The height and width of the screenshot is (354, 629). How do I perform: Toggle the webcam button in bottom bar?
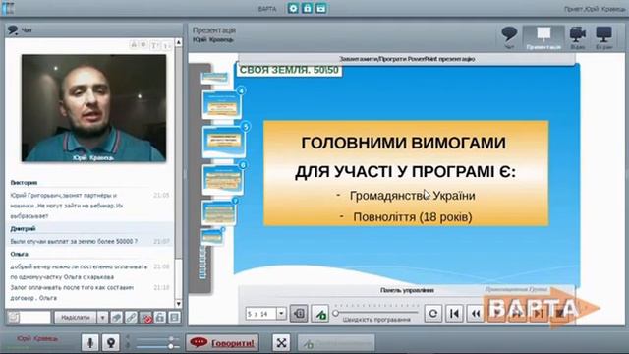point(111,343)
